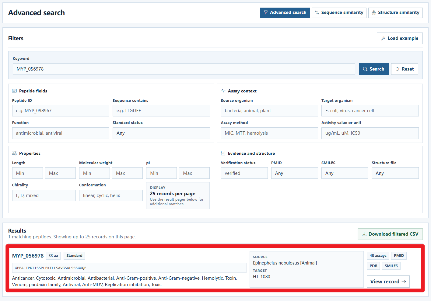Click the magic wand Load example icon

(x=383, y=38)
